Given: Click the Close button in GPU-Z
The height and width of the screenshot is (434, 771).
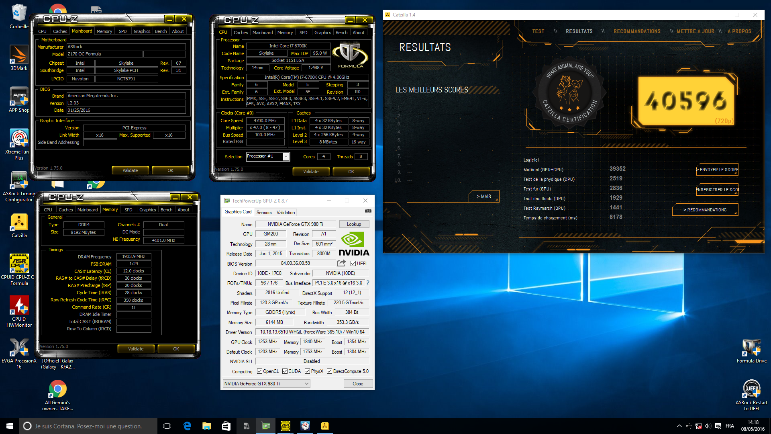Looking at the screenshot, I should [x=358, y=384].
